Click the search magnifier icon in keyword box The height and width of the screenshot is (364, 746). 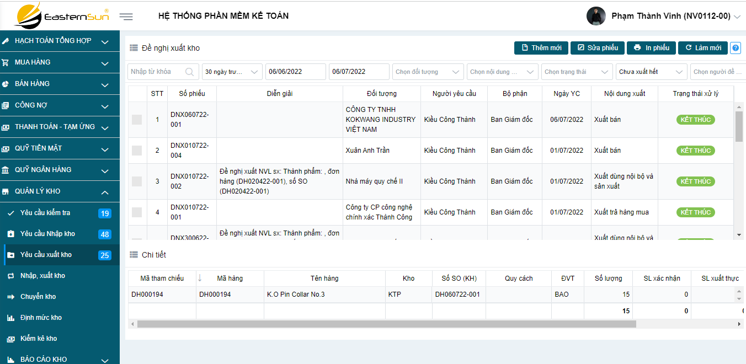(190, 72)
